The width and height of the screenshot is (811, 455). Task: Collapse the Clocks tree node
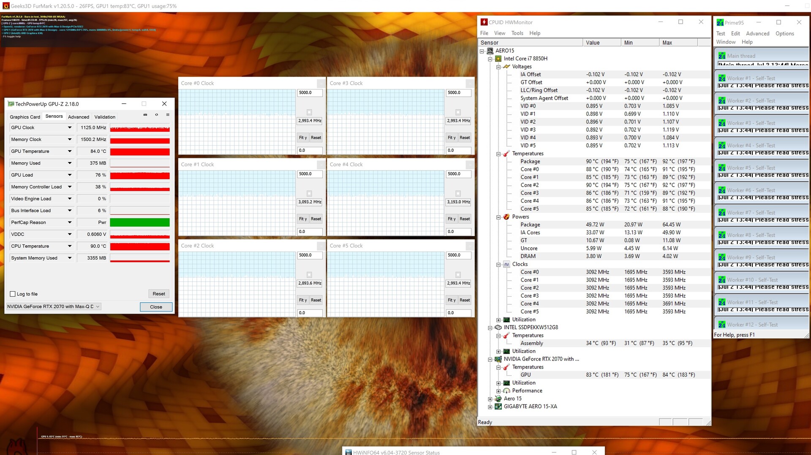pyautogui.click(x=498, y=264)
